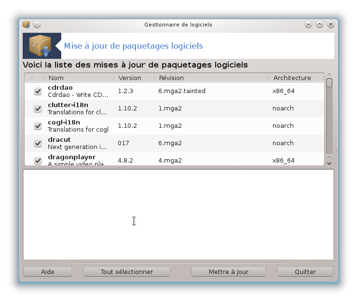
Task: Click description 'Next generation i...'
Action: coord(77,147)
